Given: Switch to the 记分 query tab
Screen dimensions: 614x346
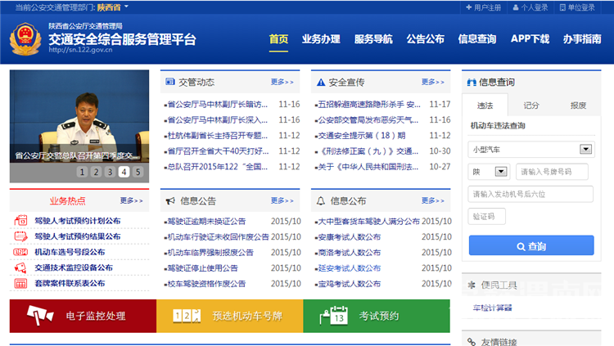Looking at the screenshot, I should pos(531,105).
